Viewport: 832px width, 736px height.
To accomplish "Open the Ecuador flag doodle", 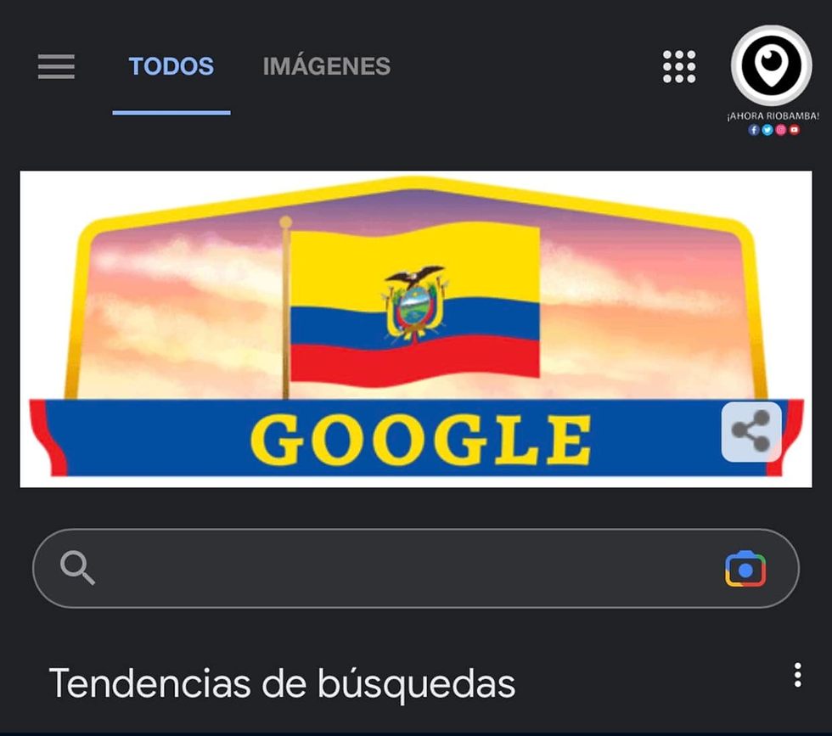I will (415, 329).
